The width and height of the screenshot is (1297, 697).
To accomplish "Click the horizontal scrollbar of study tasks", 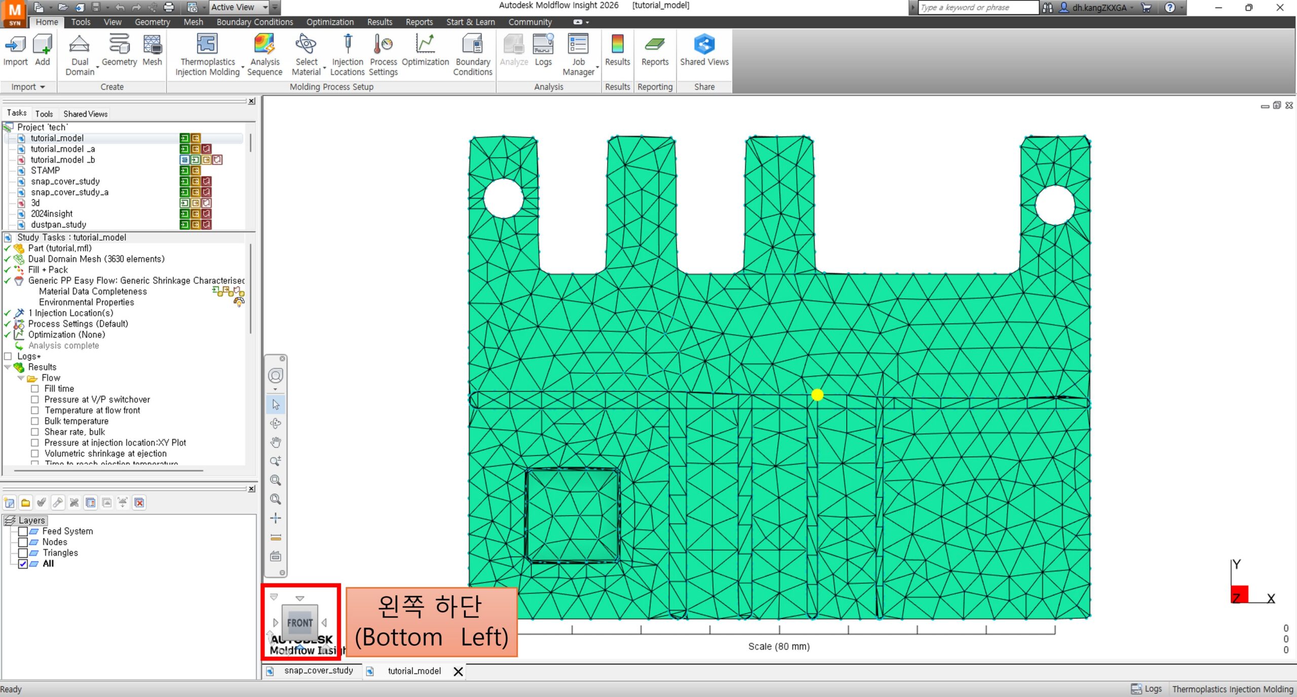I will pyautogui.click(x=109, y=471).
